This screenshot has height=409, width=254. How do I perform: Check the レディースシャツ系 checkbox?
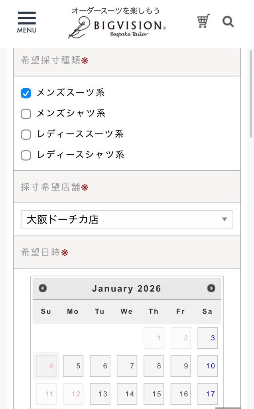26,155
